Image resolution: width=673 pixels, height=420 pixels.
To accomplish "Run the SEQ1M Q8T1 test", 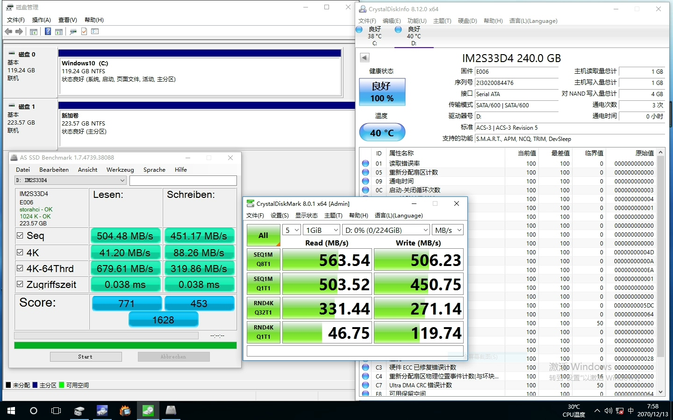I will pos(263,259).
